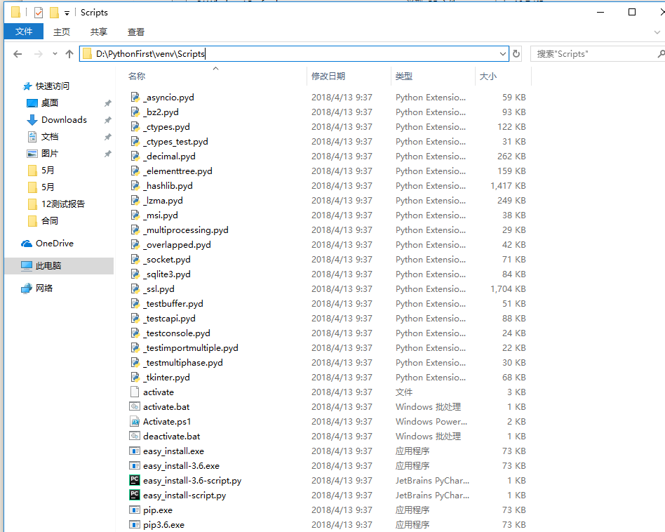
Task: Expand address bar history dropdown
Action: [502, 54]
